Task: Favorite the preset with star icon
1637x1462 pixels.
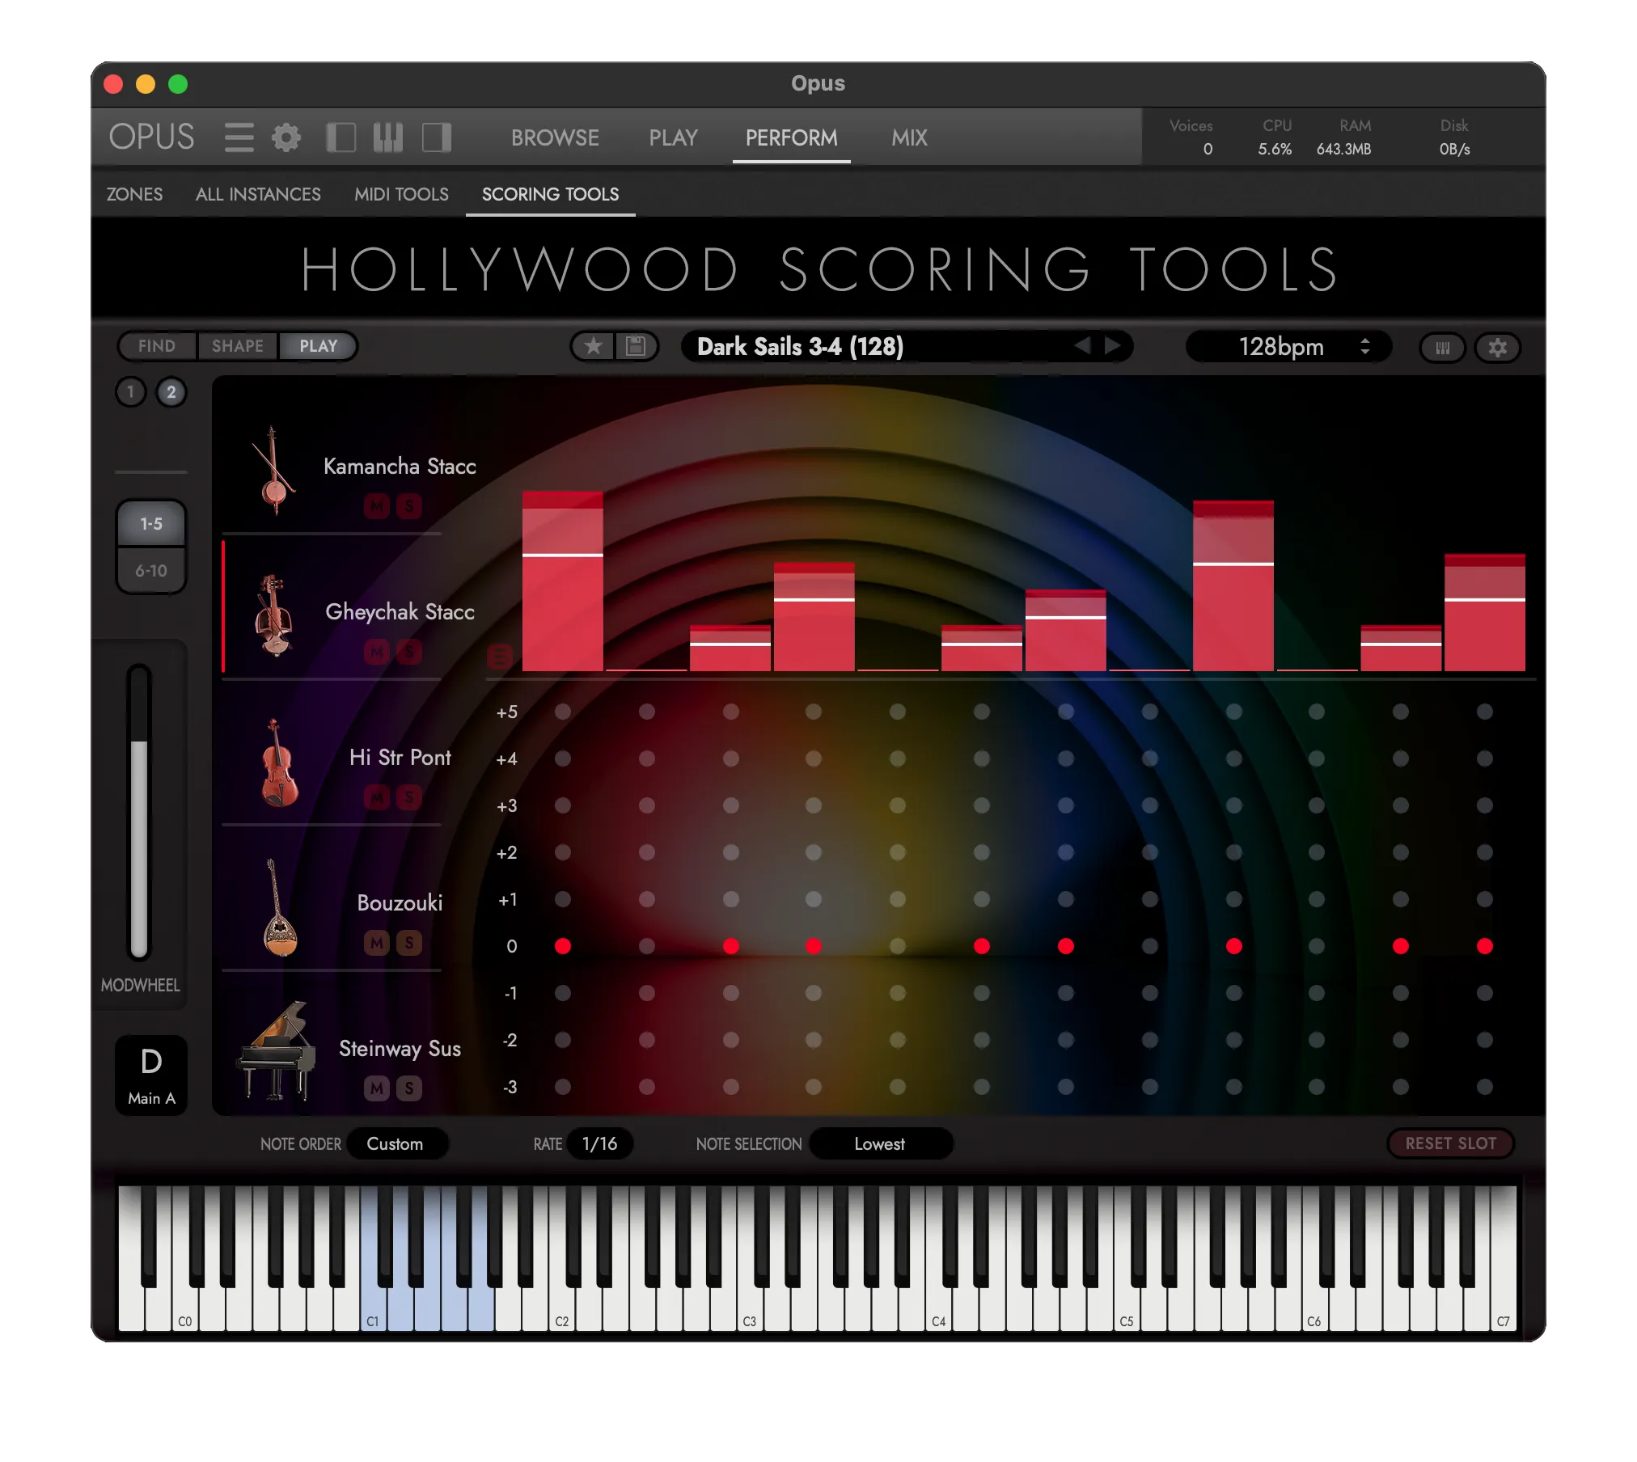Action: pyautogui.click(x=593, y=347)
